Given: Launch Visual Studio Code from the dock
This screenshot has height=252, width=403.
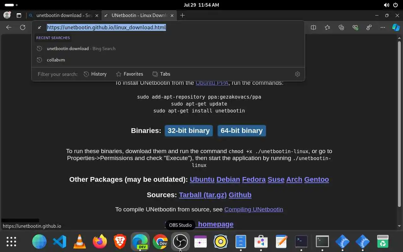Looking at the screenshot, I should pyautogui.click(x=60, y=242).
